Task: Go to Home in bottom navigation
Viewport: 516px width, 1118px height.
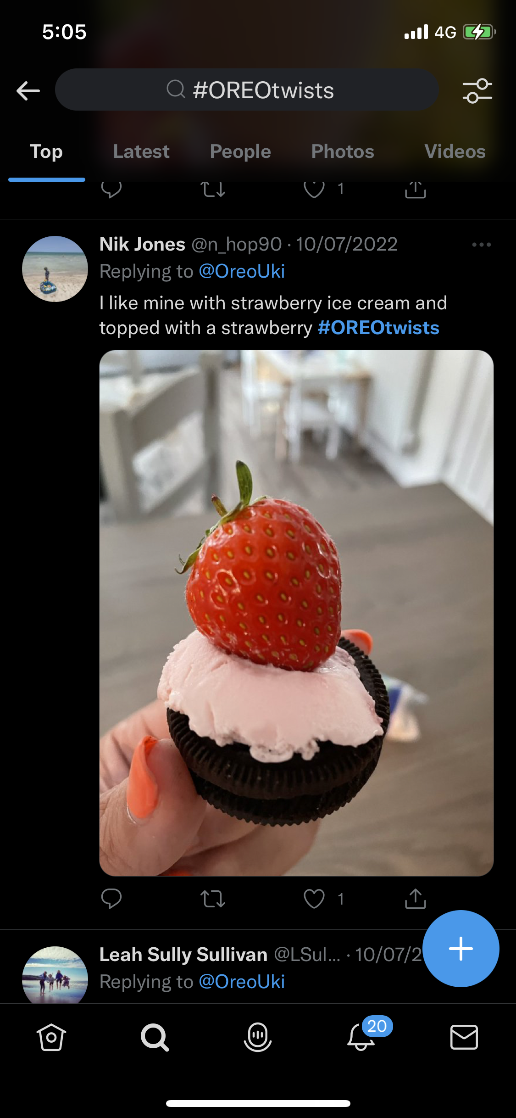Action: 51,1037
